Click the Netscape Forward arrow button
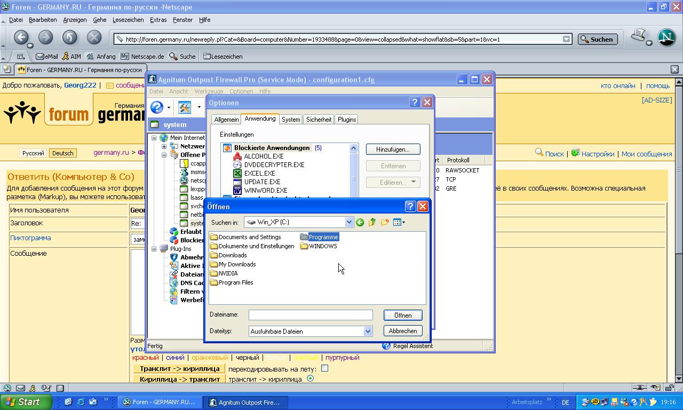Screen dimensions: 683x410 point(45,37)
